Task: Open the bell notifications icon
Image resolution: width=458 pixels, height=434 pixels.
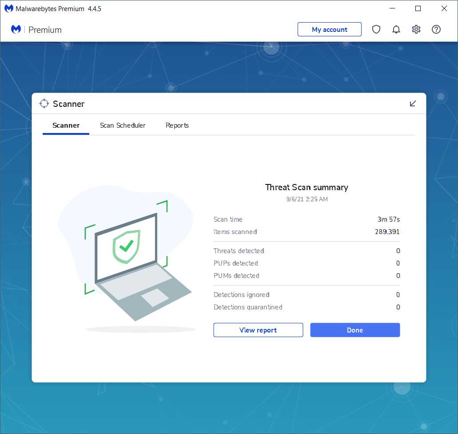Action: (396, 29)
